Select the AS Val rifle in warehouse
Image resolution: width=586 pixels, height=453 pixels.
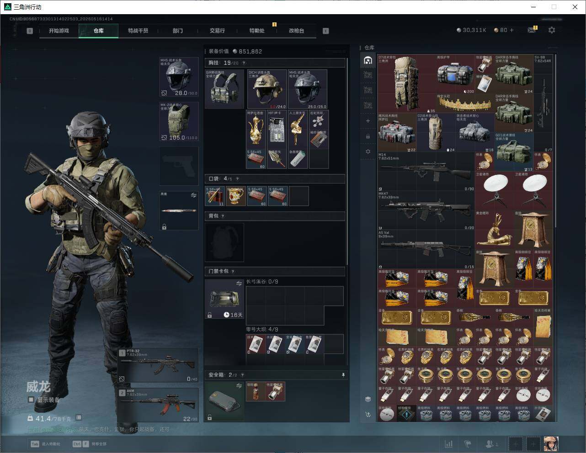click(x=426, y=249)
